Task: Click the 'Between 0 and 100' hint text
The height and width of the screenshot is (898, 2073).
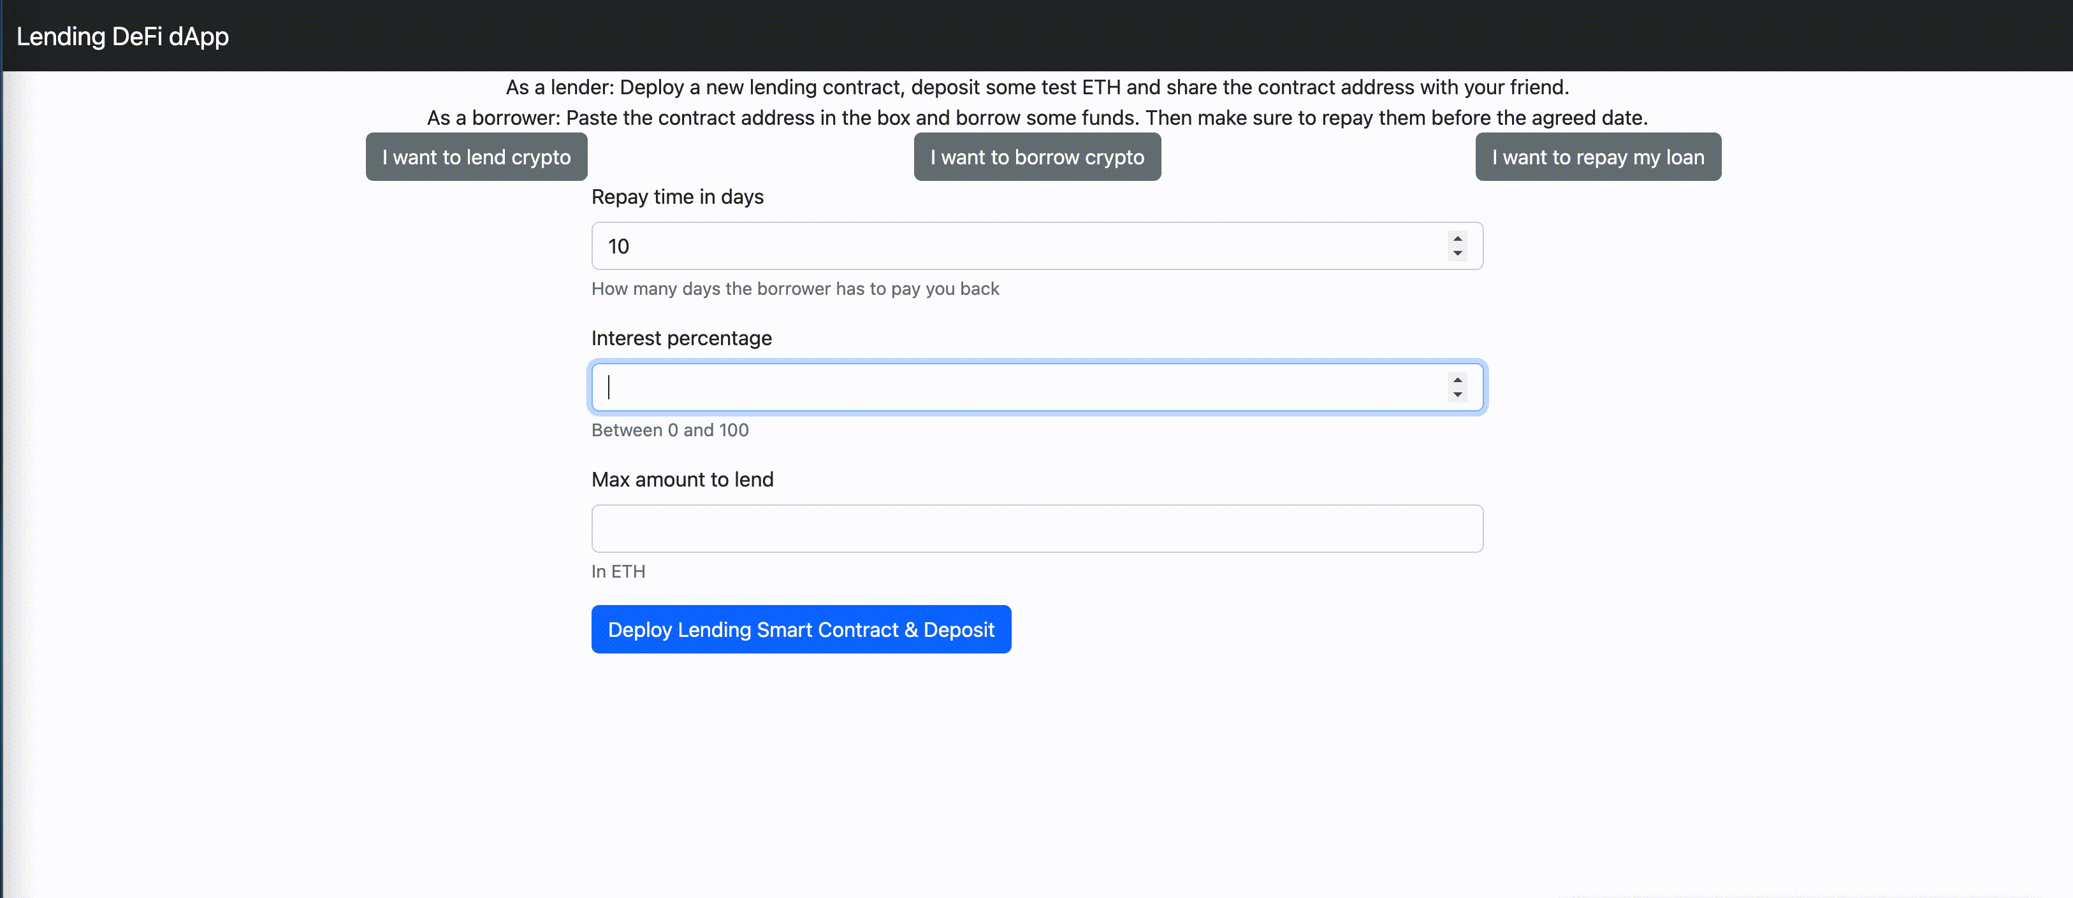Action: [669, 430]
